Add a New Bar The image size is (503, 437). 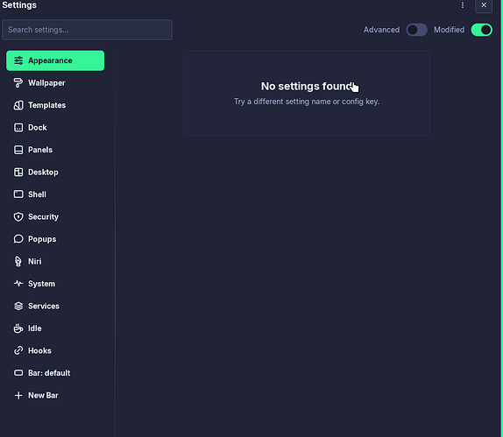[x=55, y=395]
